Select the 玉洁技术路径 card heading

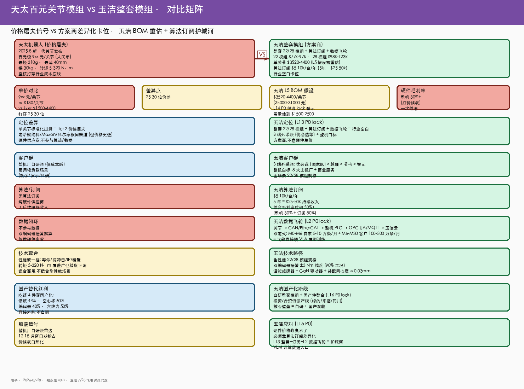pos(288,253)
